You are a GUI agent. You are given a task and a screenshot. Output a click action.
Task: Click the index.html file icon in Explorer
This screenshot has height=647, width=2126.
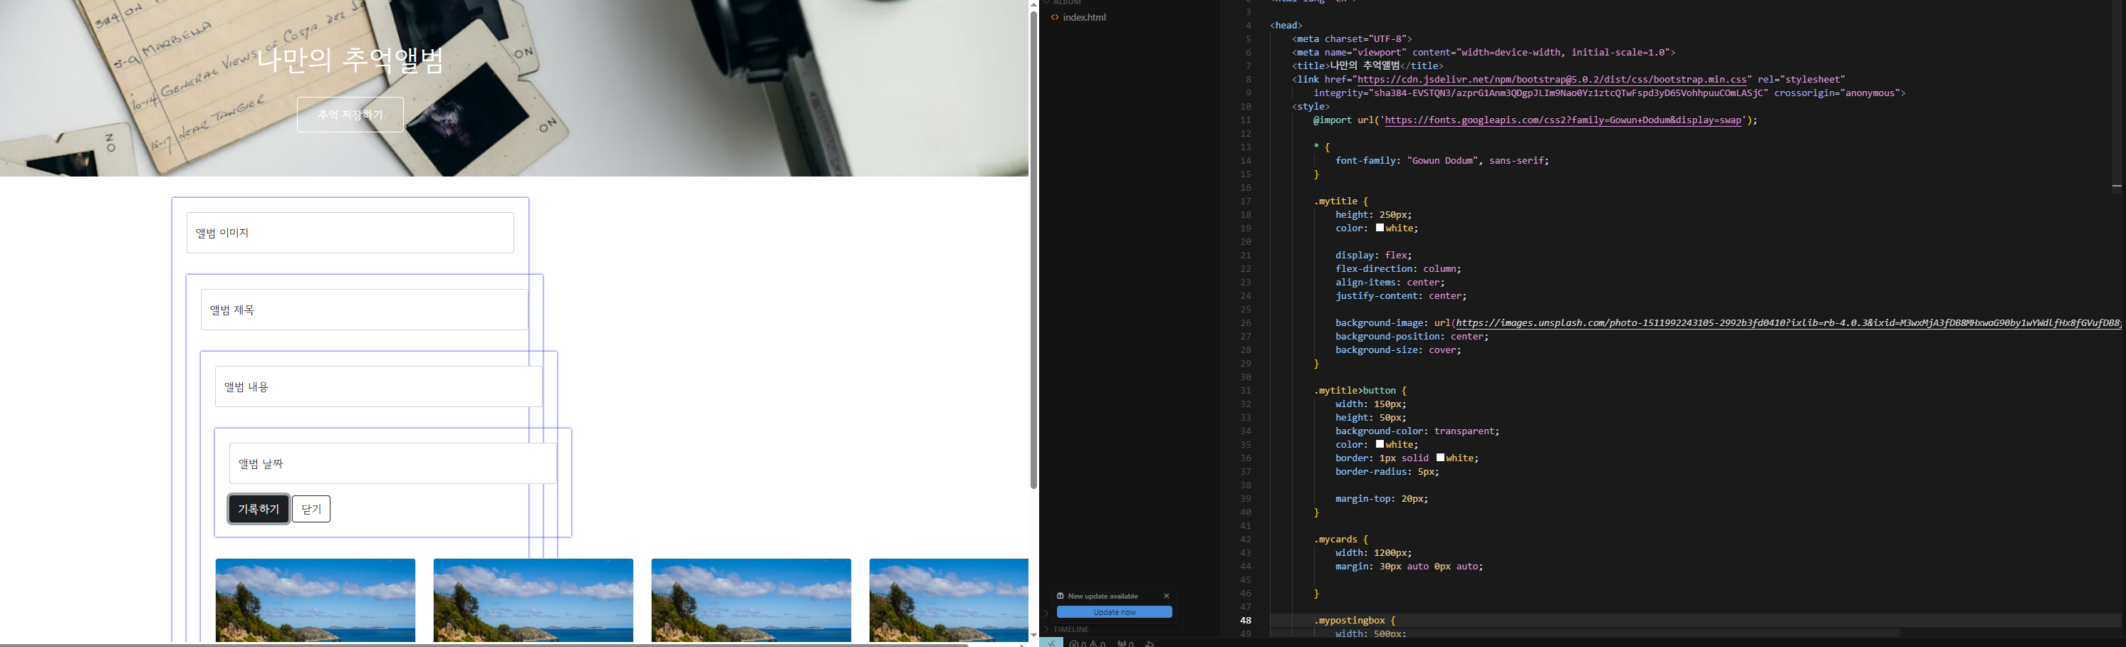1055,17
